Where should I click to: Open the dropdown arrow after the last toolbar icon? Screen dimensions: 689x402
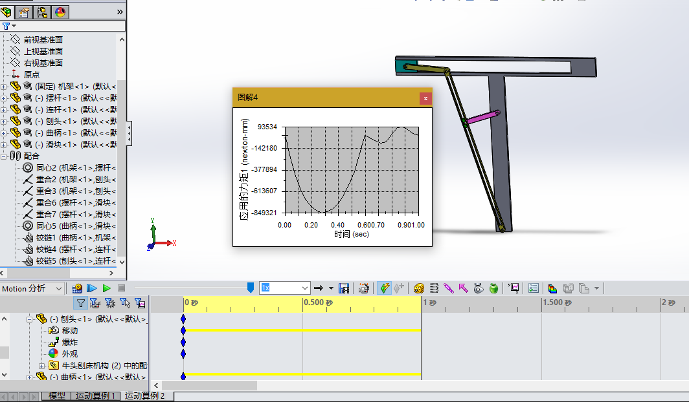pos(597,288)
